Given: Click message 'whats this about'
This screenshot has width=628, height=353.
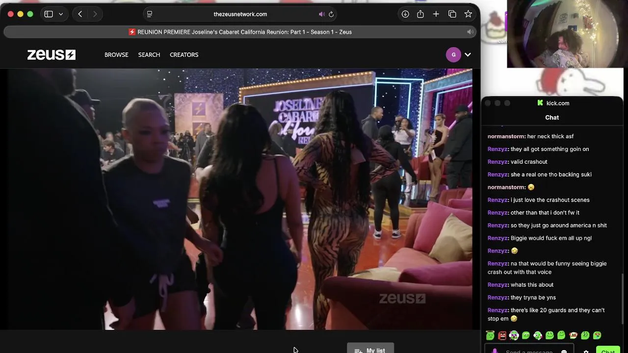Looking at the screenshot, I should (532, 285).
